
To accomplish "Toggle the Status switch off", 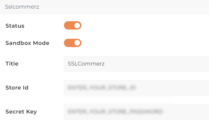I will click(x=73, y=26).
